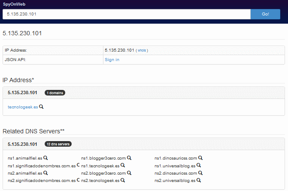The width and height of the screenshot is (288, 191).
Task: Click the large 5.135.230.101 page title
Action: coord(22,33)
